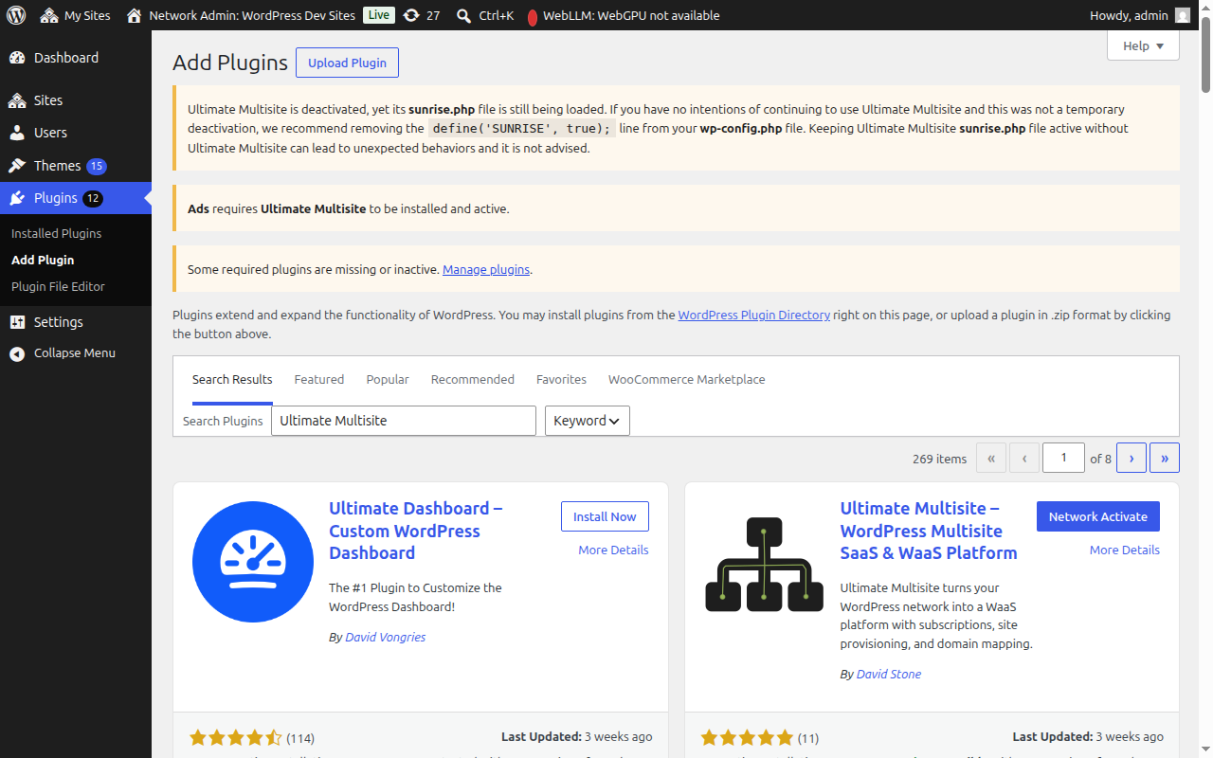
Task: Switch to the Recommended tab
Action: pos(473,379)
